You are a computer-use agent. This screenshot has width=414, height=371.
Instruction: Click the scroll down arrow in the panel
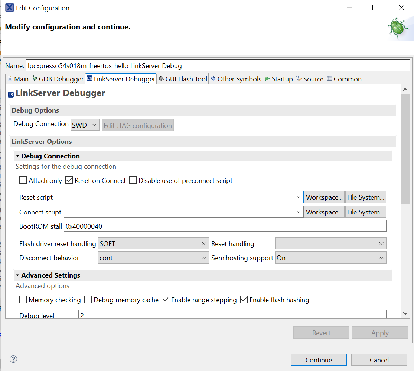(x=405, y=314)
